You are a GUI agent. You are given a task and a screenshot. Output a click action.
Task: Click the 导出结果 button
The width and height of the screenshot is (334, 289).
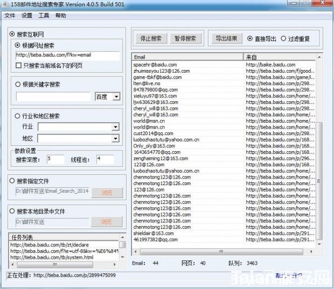tap(227, 39)
